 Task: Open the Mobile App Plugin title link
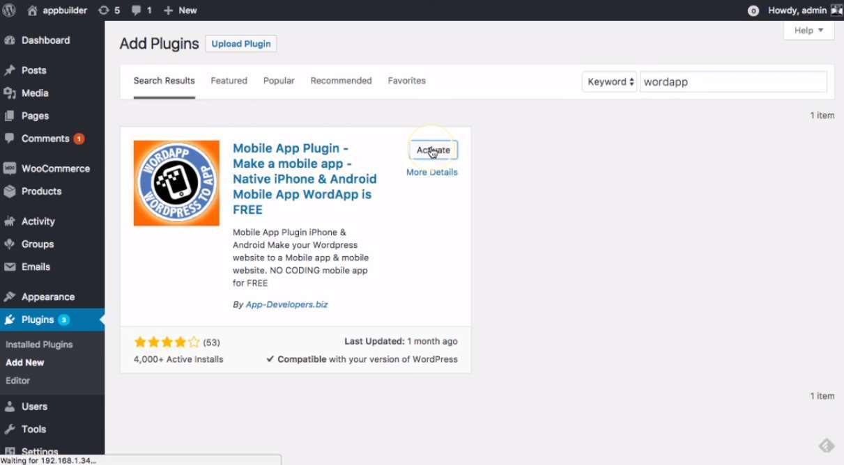[x=305, y=179]
